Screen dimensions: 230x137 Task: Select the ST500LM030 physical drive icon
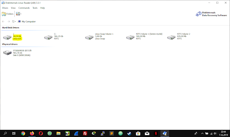coord(7,53)
